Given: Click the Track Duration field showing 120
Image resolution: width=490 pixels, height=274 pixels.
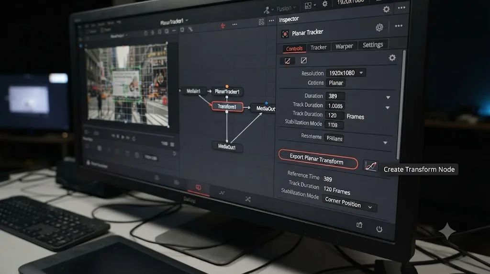Looking at the screenshot, I should pos(334,115).
